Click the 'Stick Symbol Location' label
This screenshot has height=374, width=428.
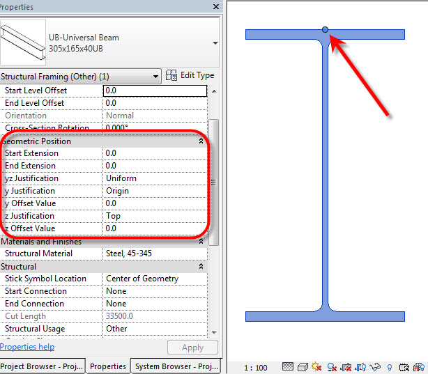pyautogui.click(x=45, y=279)
